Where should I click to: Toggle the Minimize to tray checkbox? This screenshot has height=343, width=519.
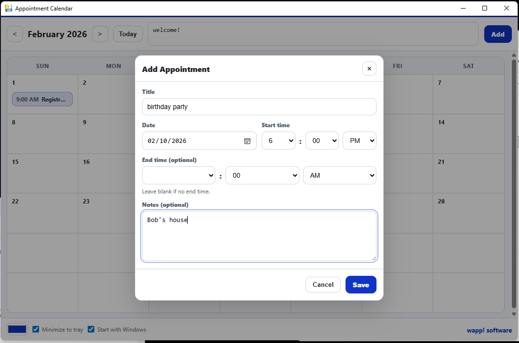click(36, 329)
